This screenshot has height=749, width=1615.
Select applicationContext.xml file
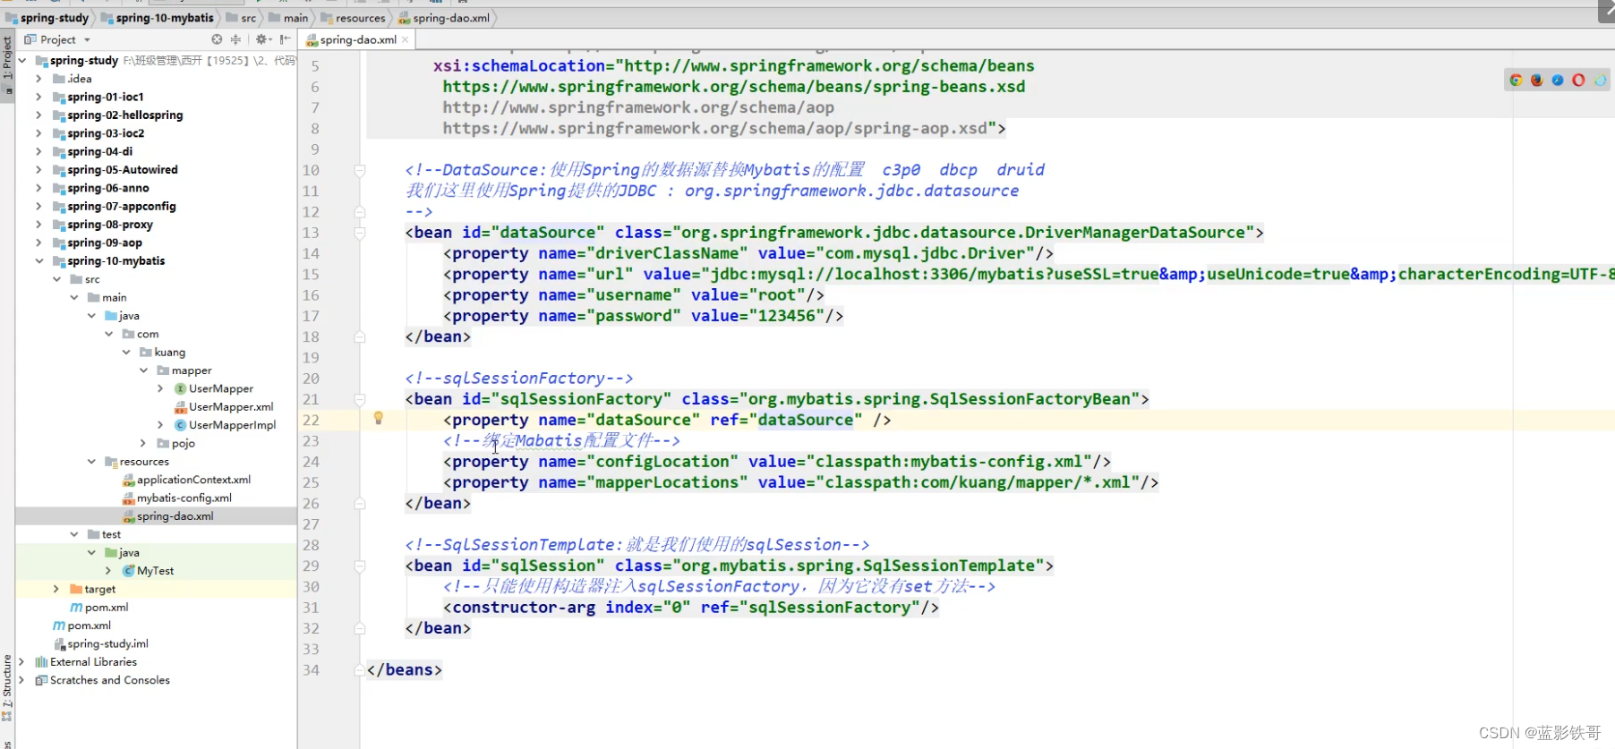[193, 480]
